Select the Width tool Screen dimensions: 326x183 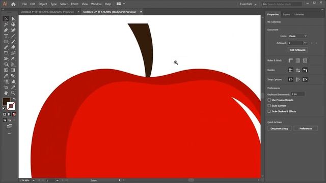[x=6, y=59]
